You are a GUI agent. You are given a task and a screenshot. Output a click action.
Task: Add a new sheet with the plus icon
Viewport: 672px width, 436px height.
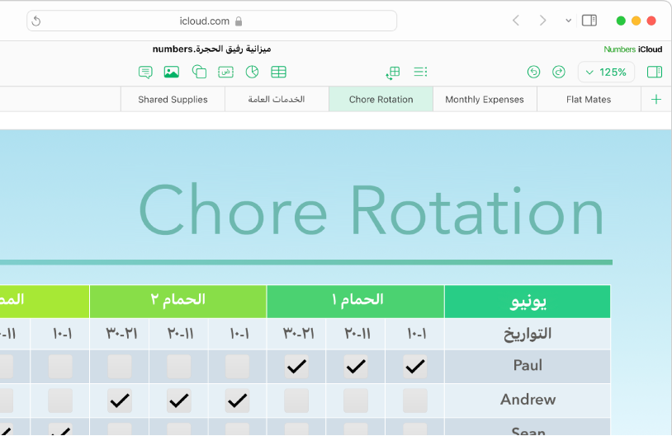coord(655,100)
